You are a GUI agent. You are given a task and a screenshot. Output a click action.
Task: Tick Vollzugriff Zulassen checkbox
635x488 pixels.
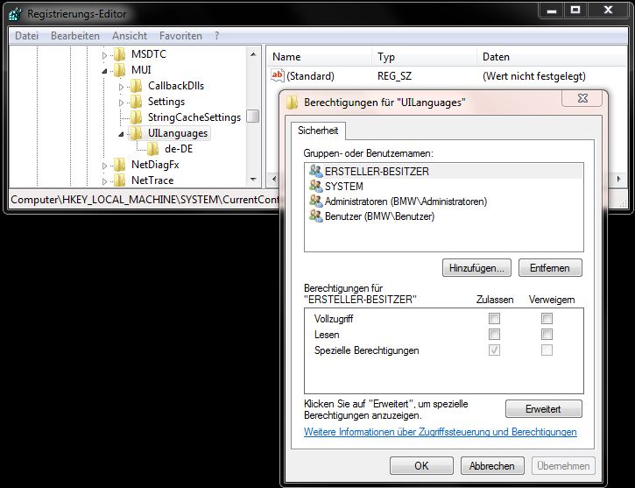[x=494, y=319]
